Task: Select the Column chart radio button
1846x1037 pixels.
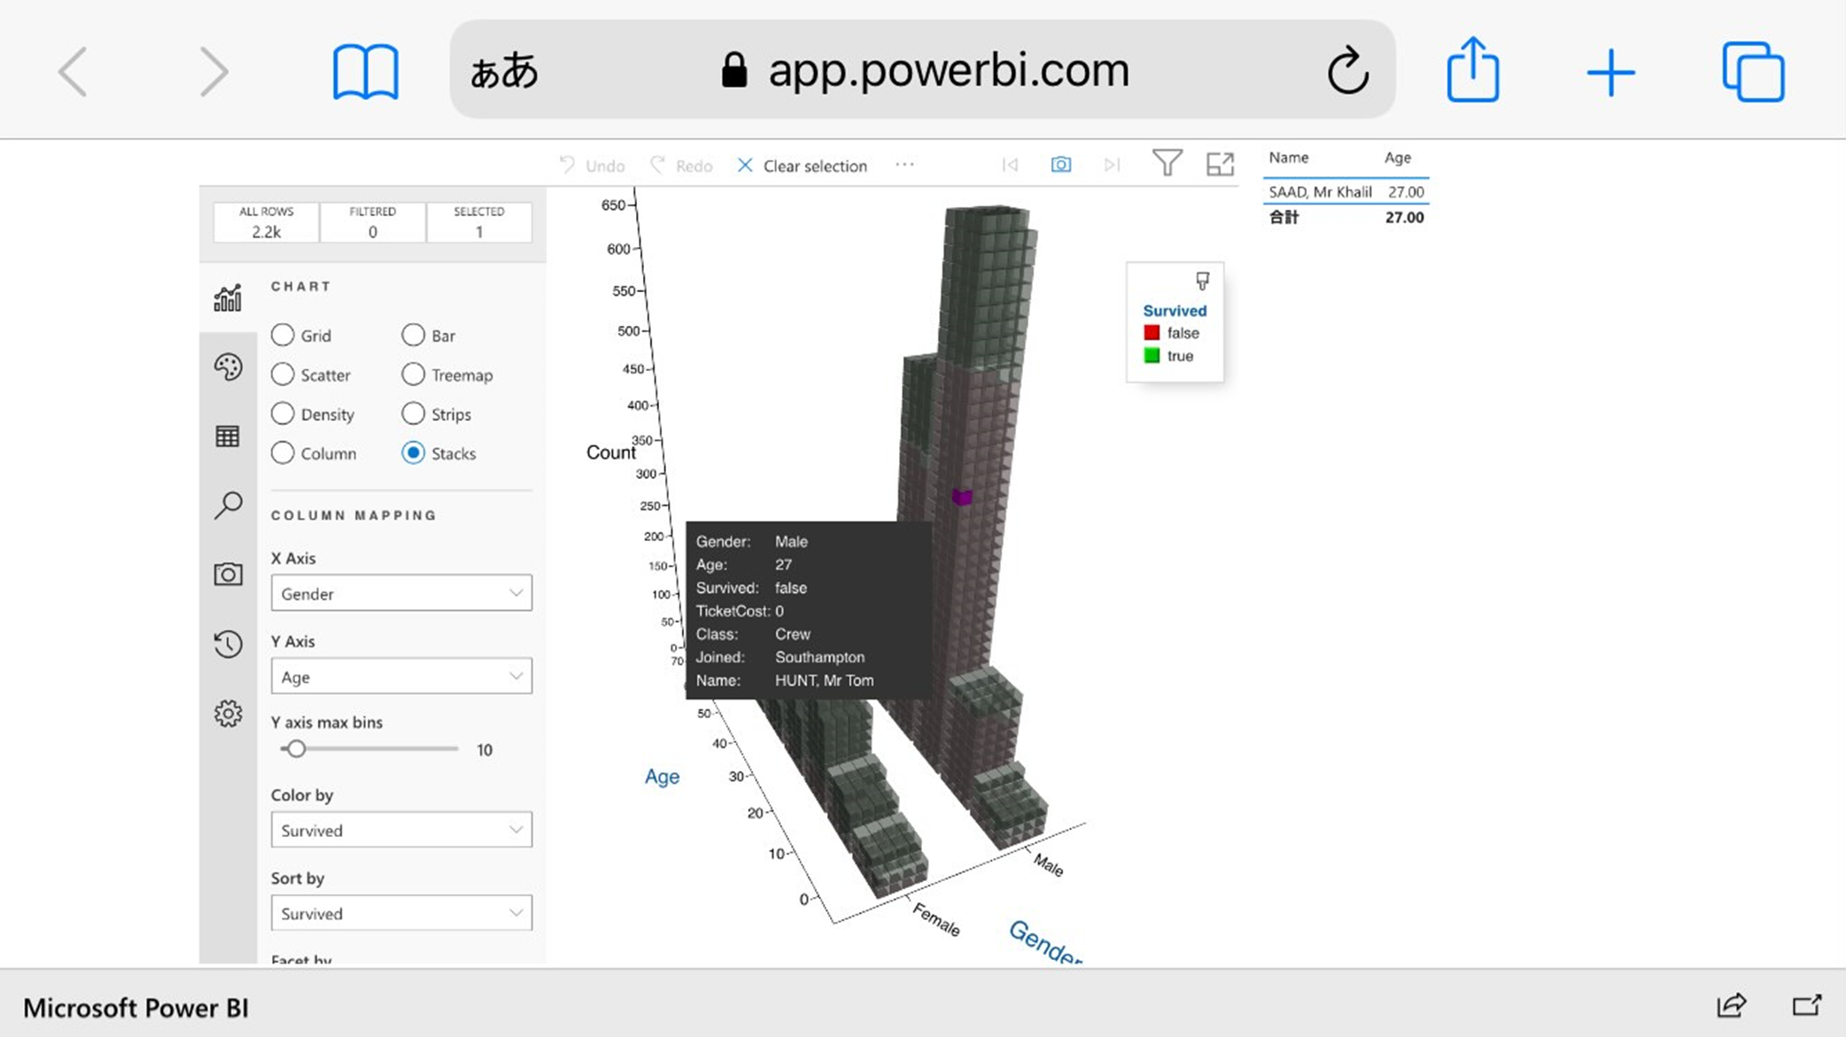Action: pyautogui.click(x=283, y=453)
